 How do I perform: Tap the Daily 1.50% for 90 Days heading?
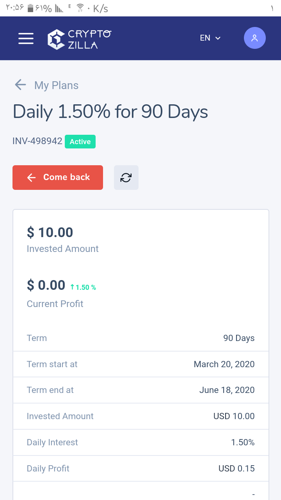click(110, 112)
